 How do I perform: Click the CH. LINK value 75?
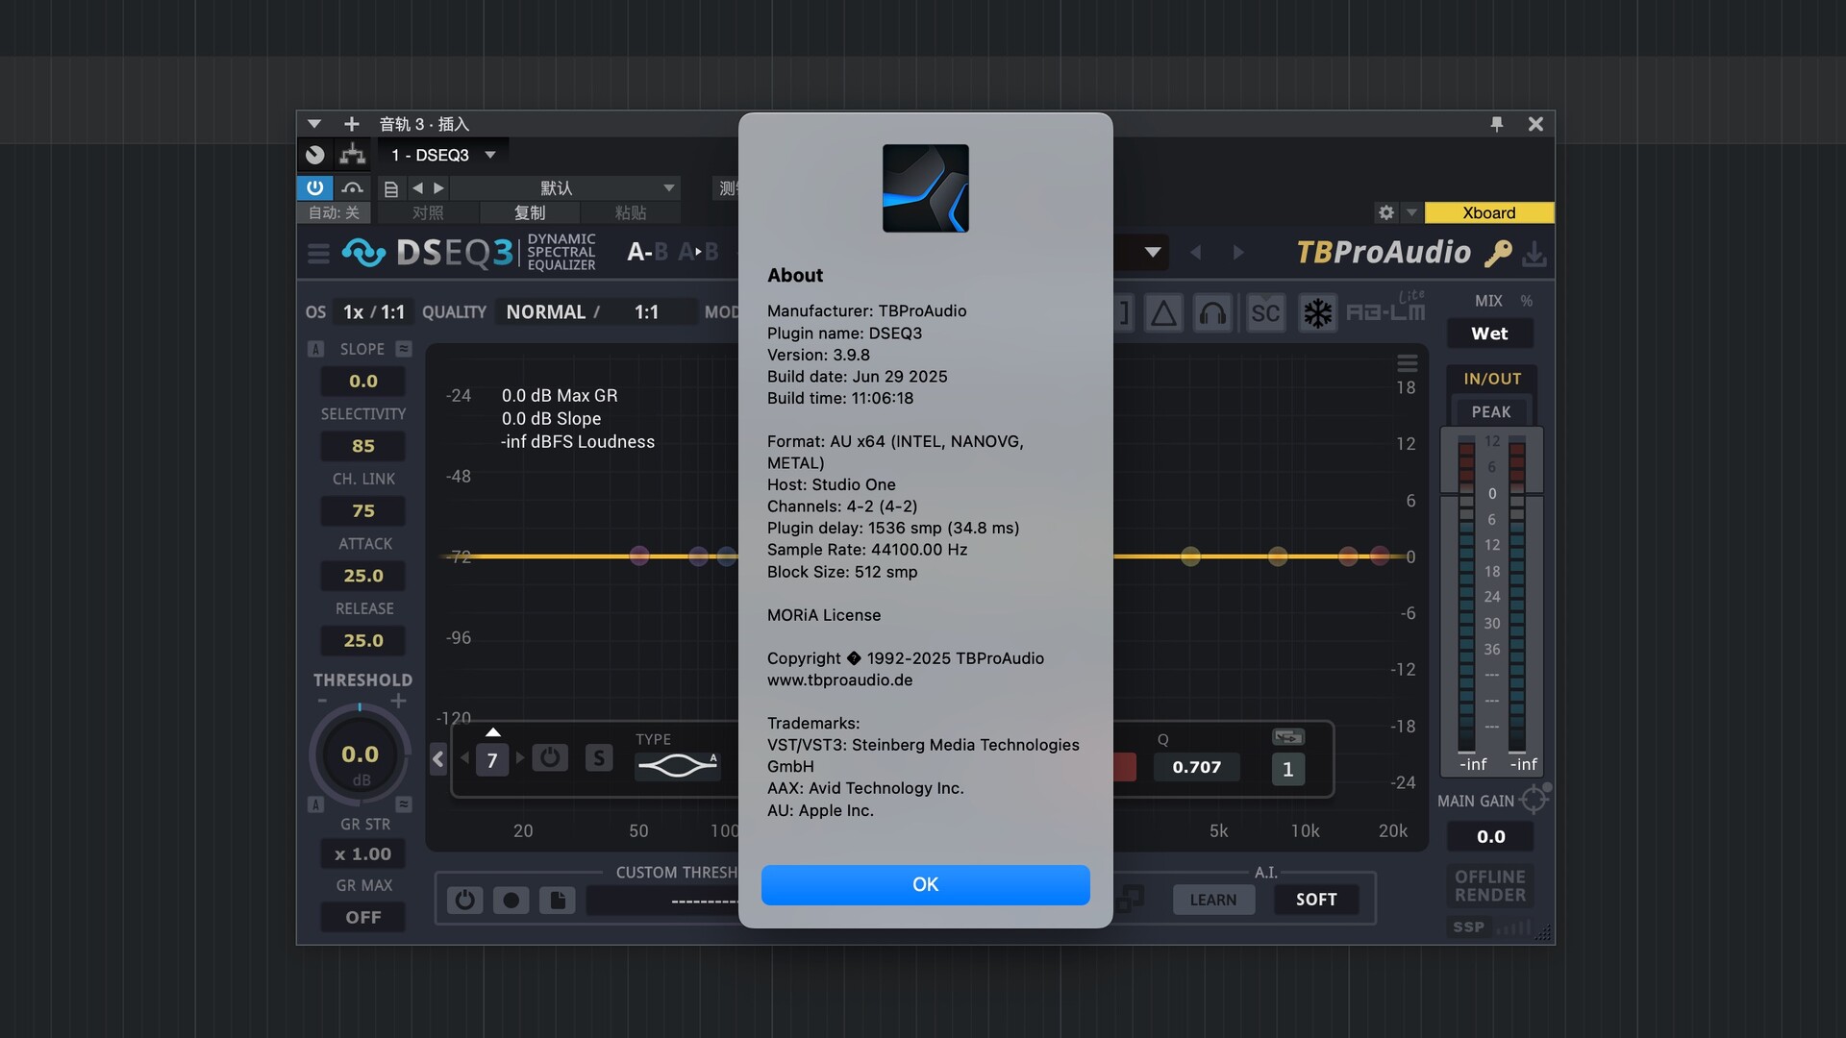(x=362, y=511)
